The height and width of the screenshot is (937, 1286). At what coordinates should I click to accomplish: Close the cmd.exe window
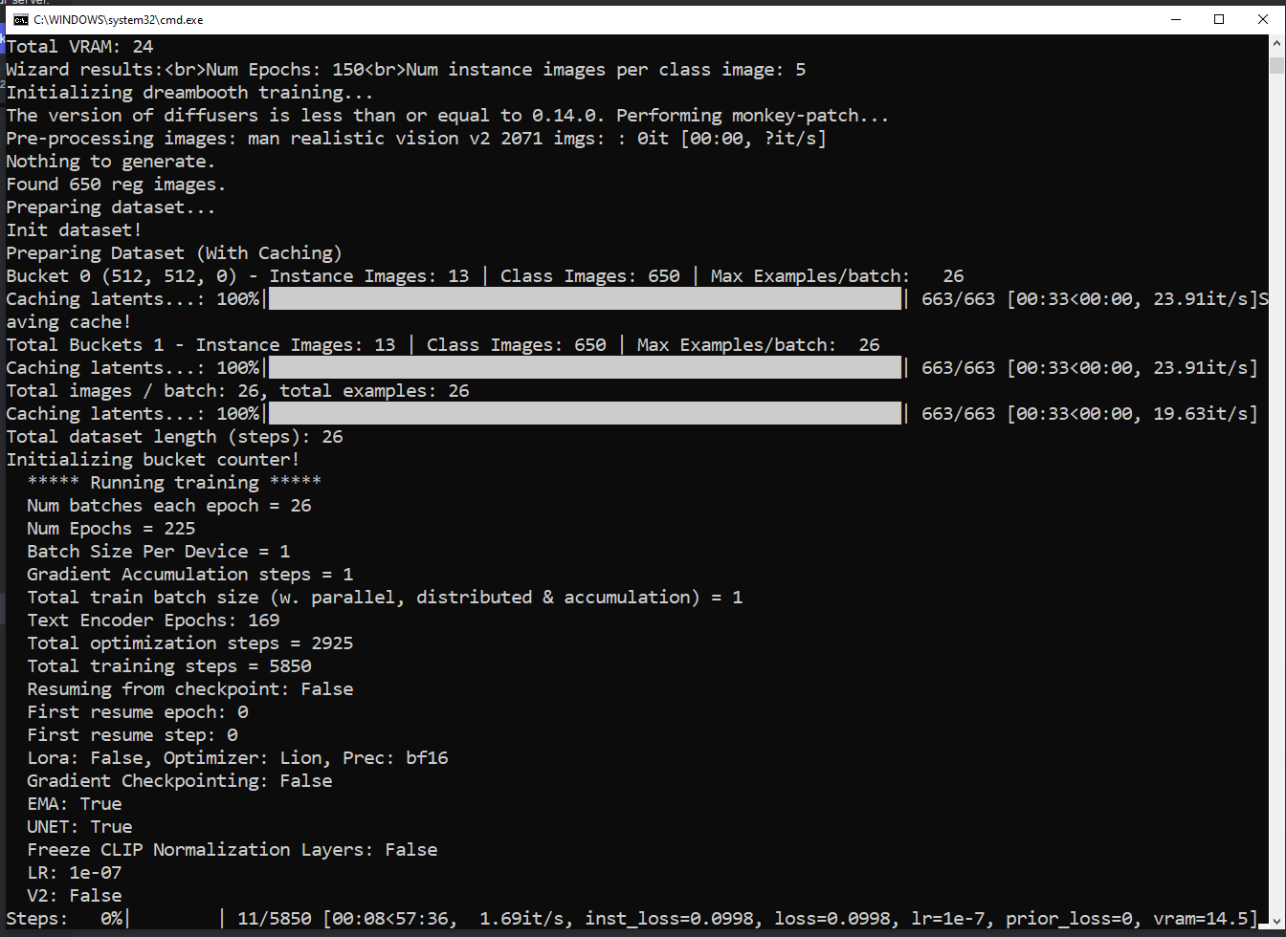(1262, 19)
